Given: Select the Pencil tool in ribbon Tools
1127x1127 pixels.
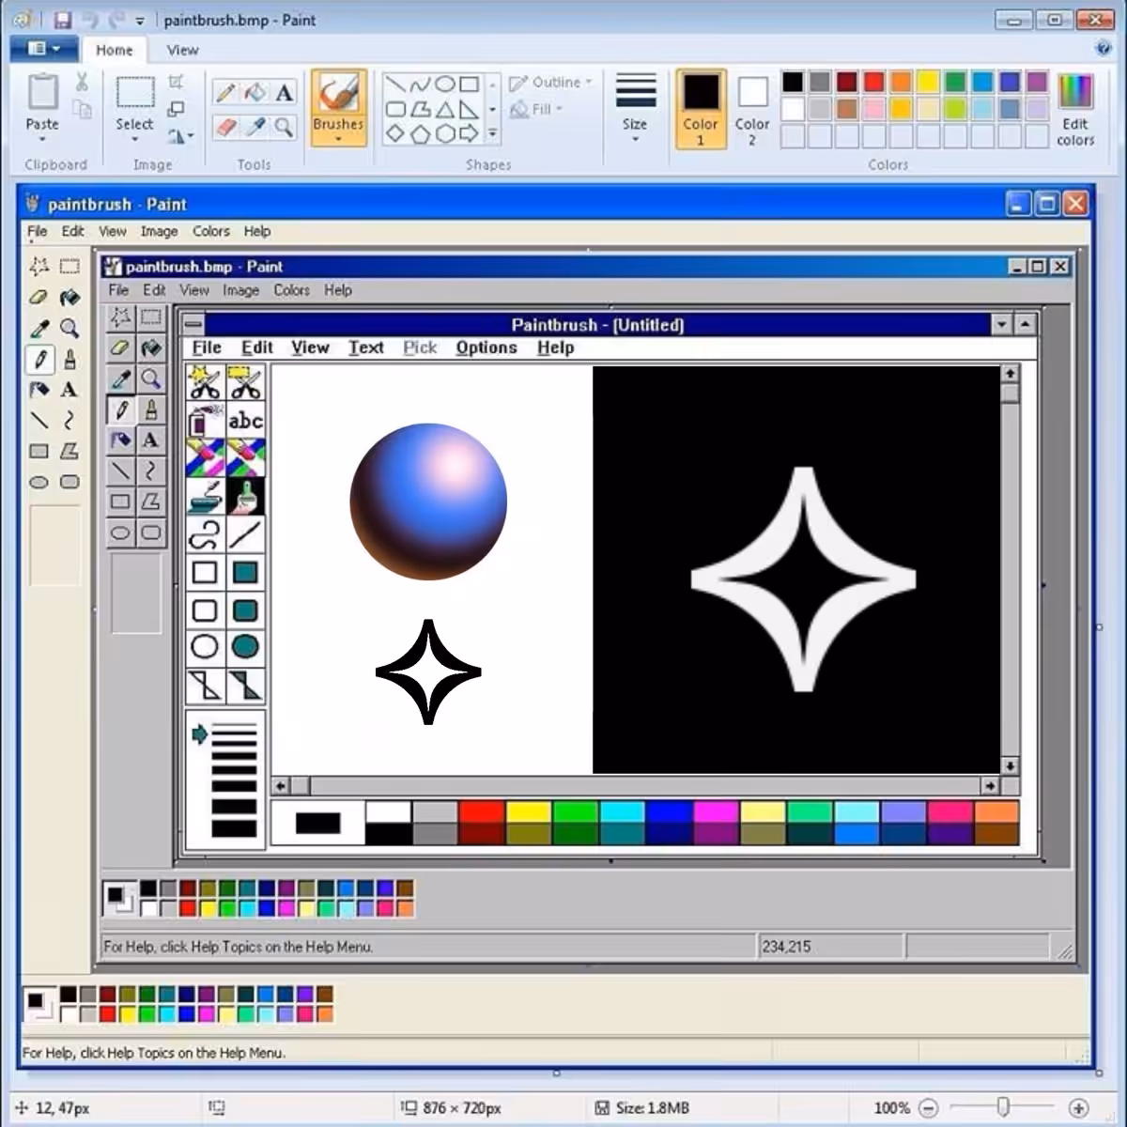Looking at the screenshot, I should coord(225,92).
